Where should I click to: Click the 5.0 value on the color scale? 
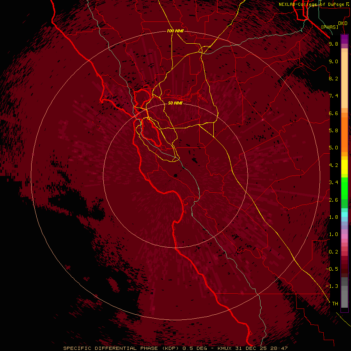coord(333,148)
